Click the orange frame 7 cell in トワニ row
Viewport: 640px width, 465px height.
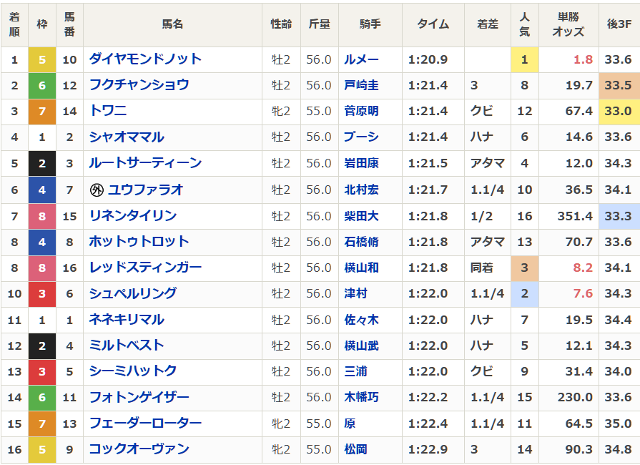42,112
